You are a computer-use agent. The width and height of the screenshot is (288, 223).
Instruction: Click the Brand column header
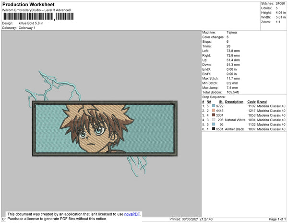point(262,102)
